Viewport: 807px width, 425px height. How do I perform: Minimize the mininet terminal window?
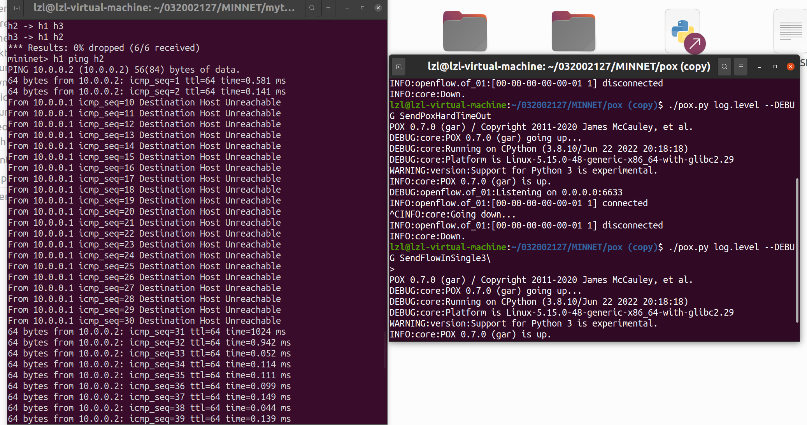click(x=347, y=8)
